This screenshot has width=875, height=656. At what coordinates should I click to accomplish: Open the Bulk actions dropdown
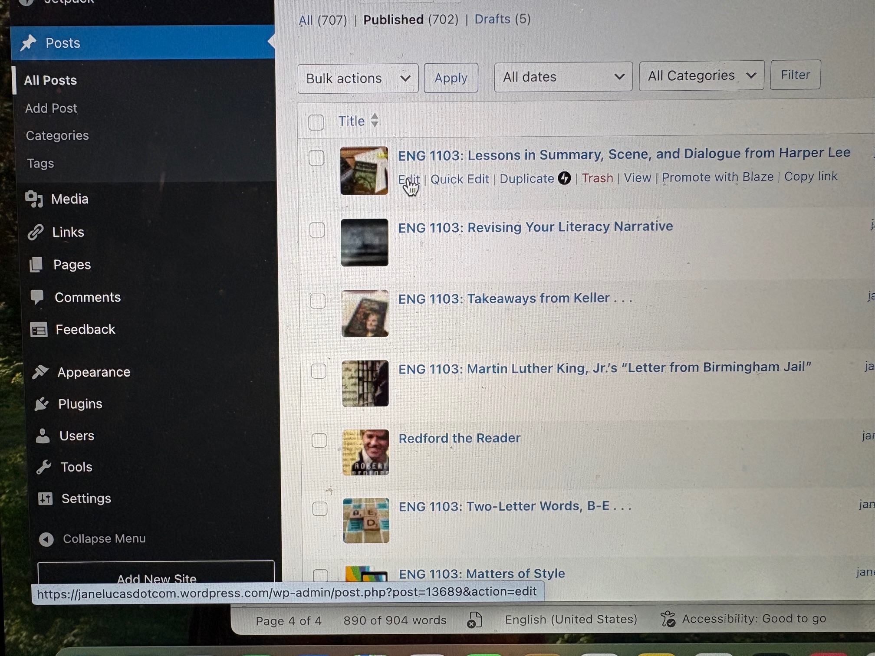click(x=358, y=79)
